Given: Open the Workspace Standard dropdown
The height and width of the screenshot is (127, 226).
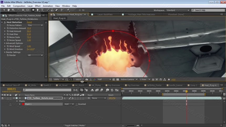Looking at the screenshot, I should point(178,10).
